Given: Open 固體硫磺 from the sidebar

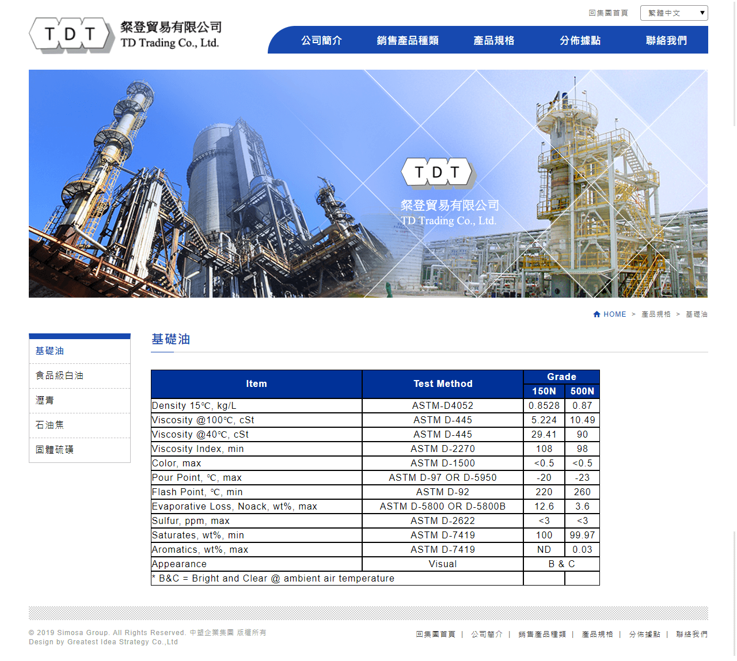Looking at the screenshot, I should (x=55, y=450).
